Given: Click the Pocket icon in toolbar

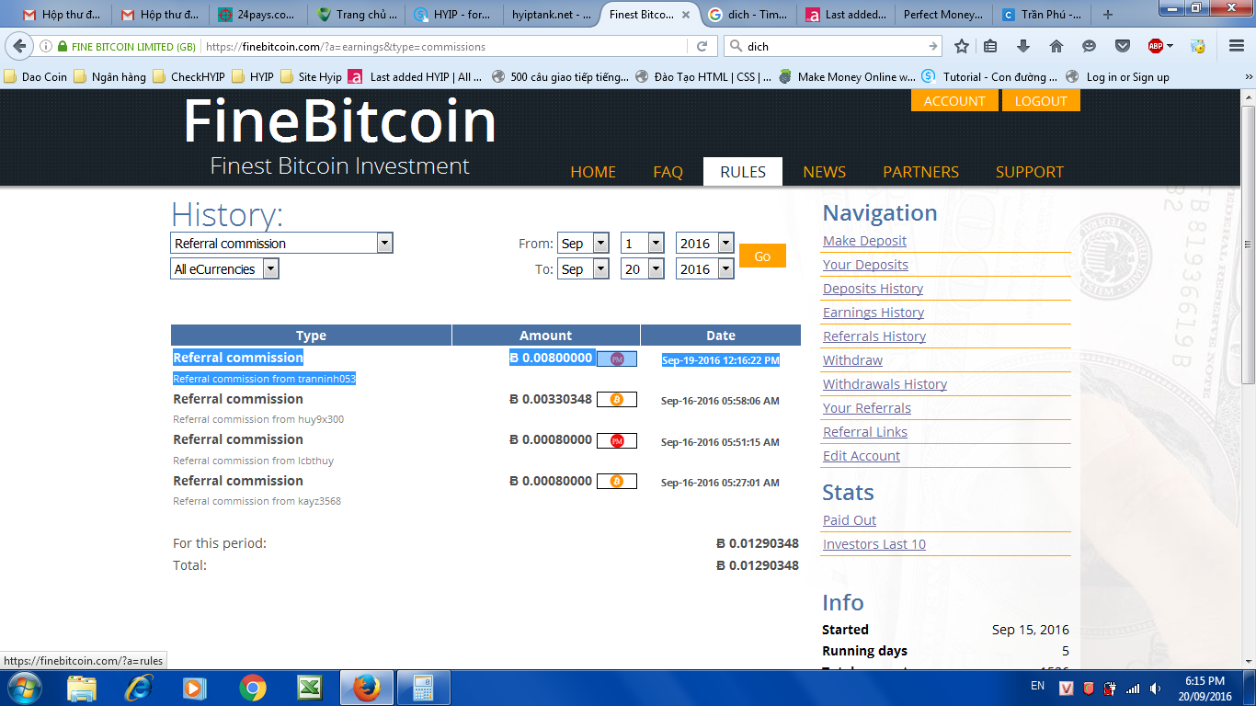Looking at the screenshot, I should (1123, 46).
